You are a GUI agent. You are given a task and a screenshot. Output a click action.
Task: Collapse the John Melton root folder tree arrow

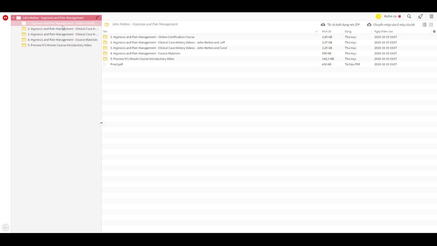point(13,18)
